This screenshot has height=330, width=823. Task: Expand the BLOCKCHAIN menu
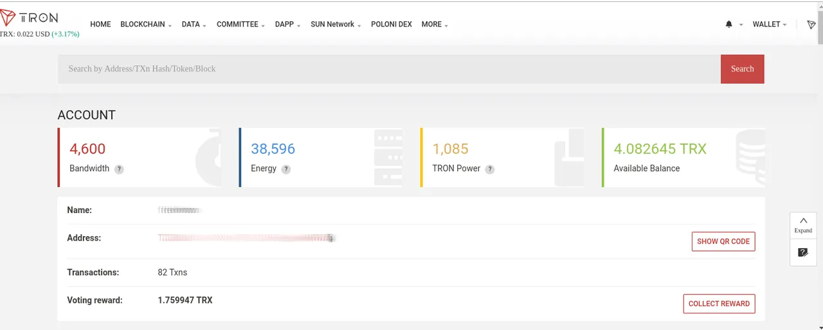tap(146, 24)
